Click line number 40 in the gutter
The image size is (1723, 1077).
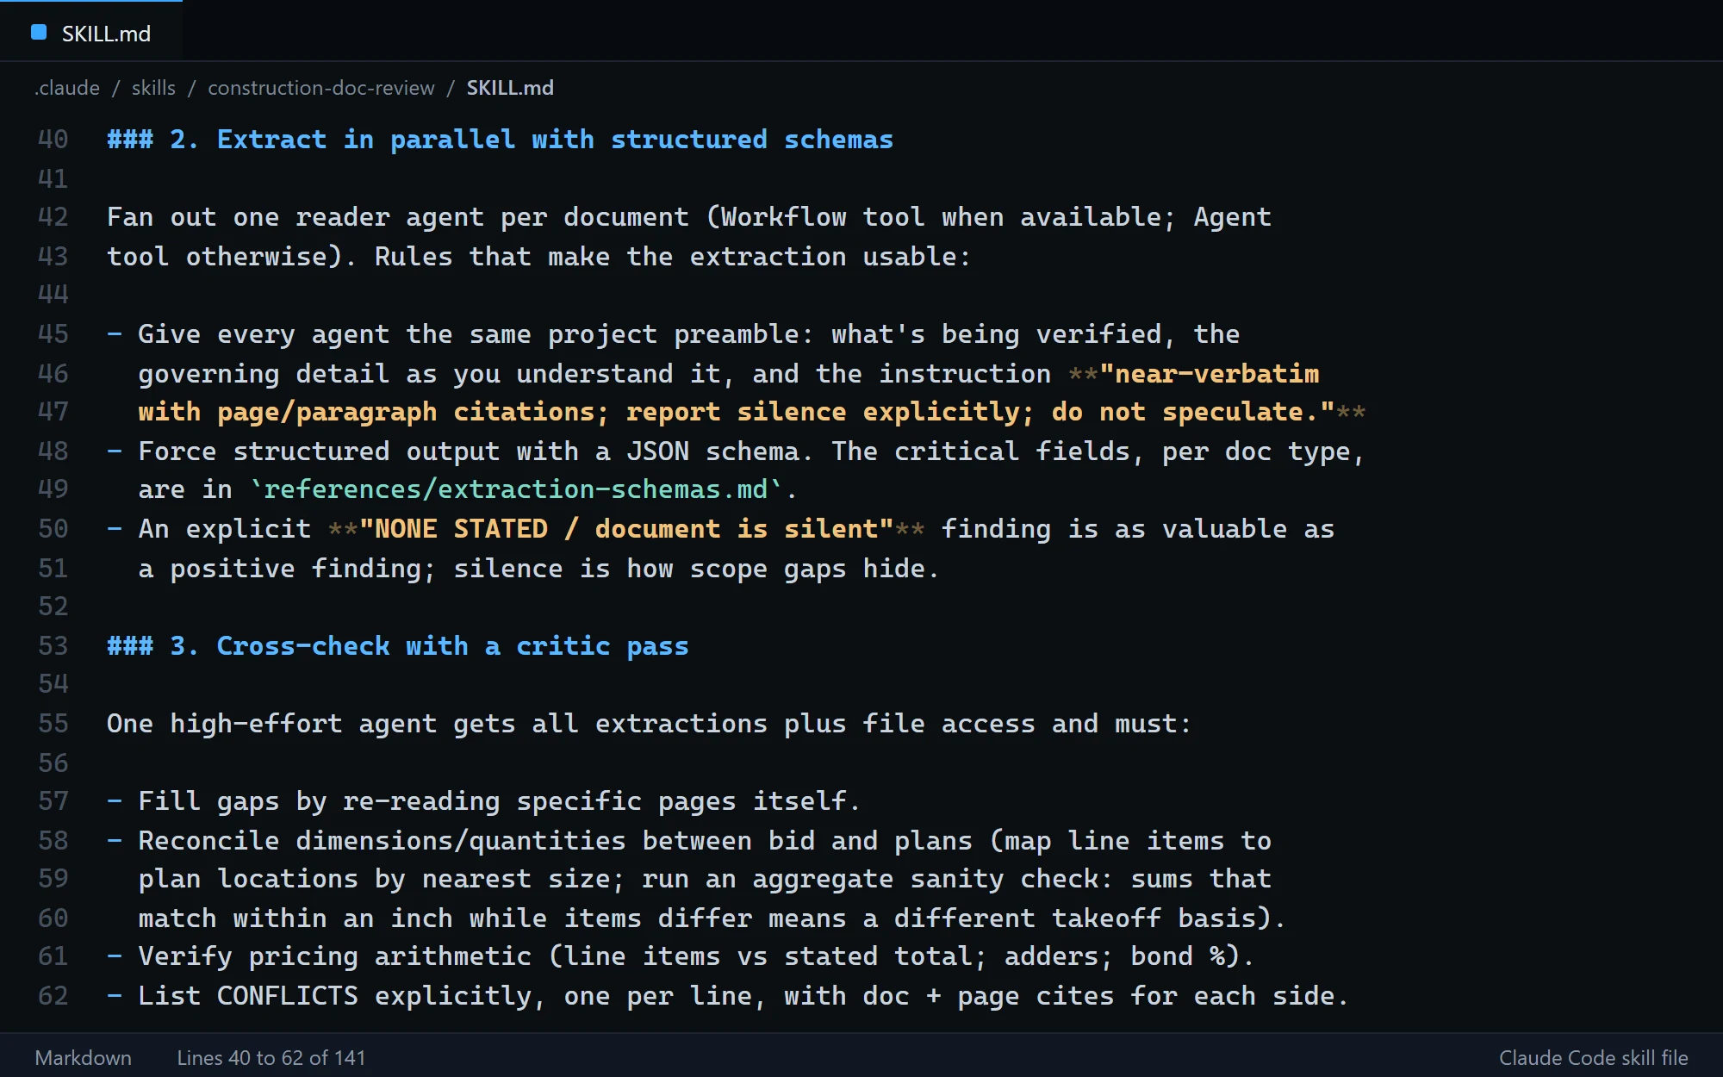[53, 140]
